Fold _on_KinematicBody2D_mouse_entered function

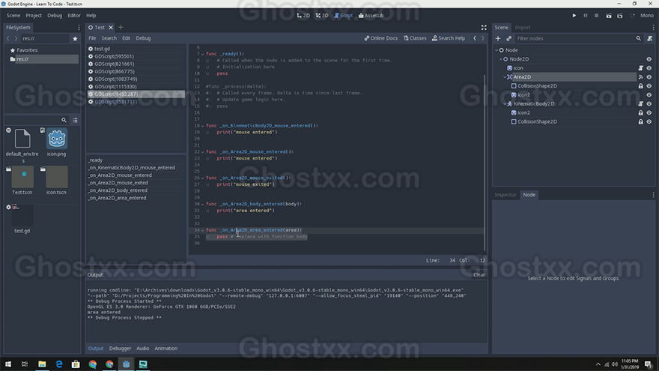203,126
